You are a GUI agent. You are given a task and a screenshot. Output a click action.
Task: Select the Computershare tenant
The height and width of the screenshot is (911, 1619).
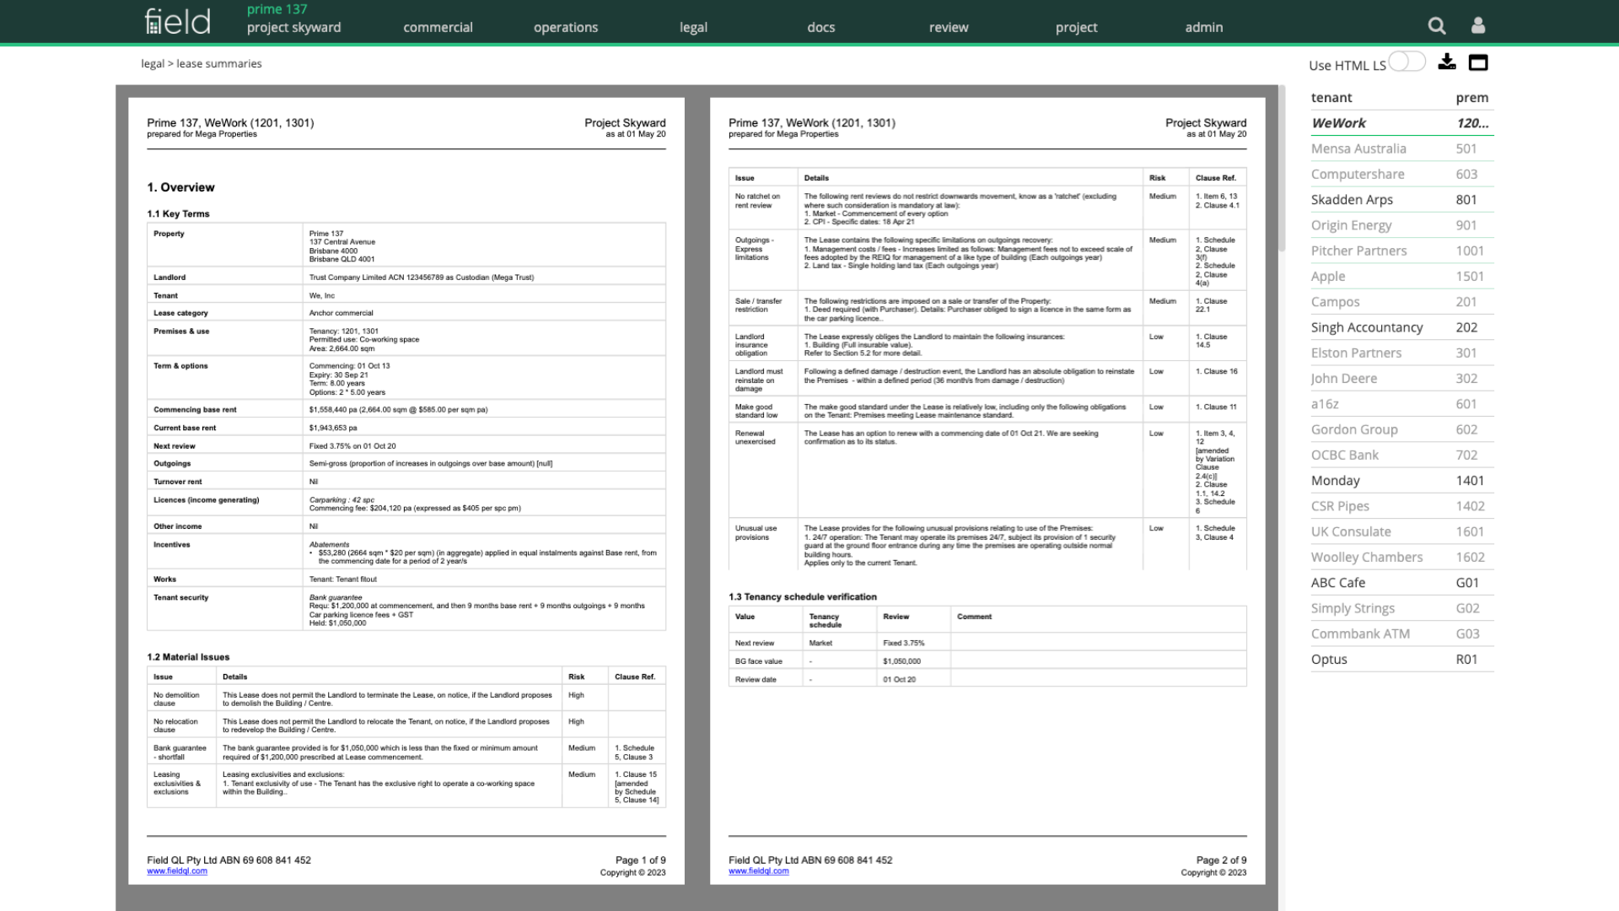pos(1401,174)
